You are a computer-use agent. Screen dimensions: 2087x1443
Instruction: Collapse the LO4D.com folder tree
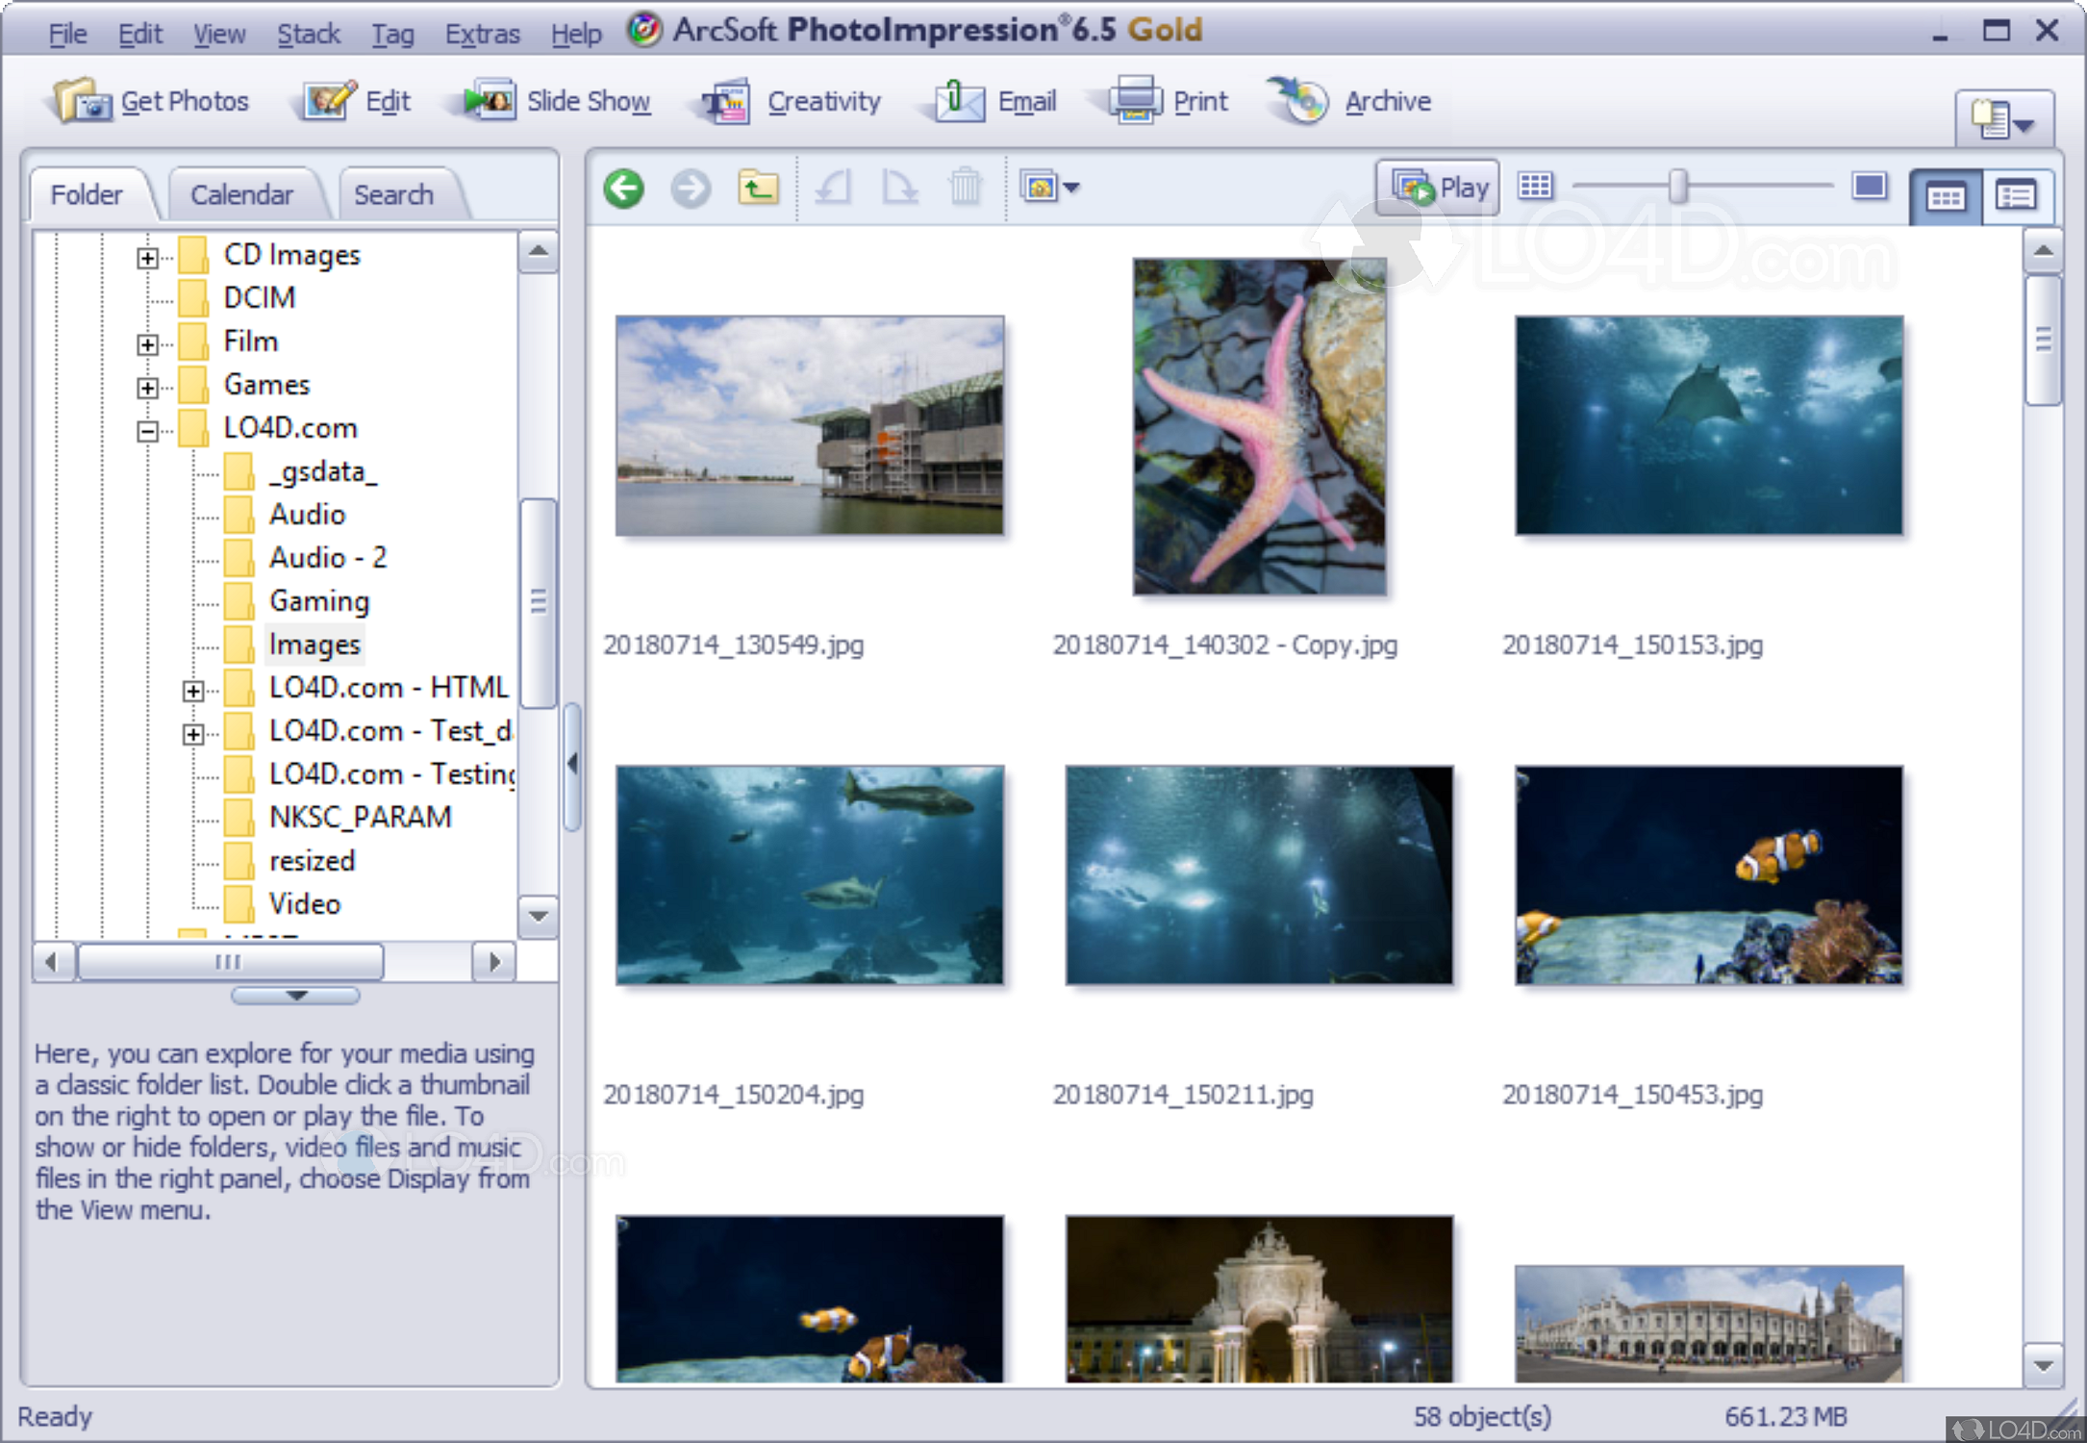point(147,430)
